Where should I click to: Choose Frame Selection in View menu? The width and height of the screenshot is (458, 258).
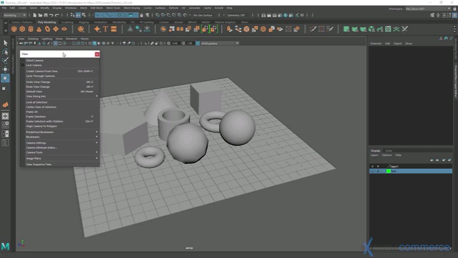[60, 117]
